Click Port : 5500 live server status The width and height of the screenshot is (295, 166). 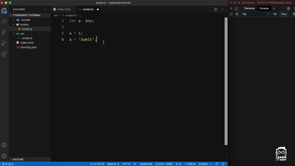click(x=164, y=164)
